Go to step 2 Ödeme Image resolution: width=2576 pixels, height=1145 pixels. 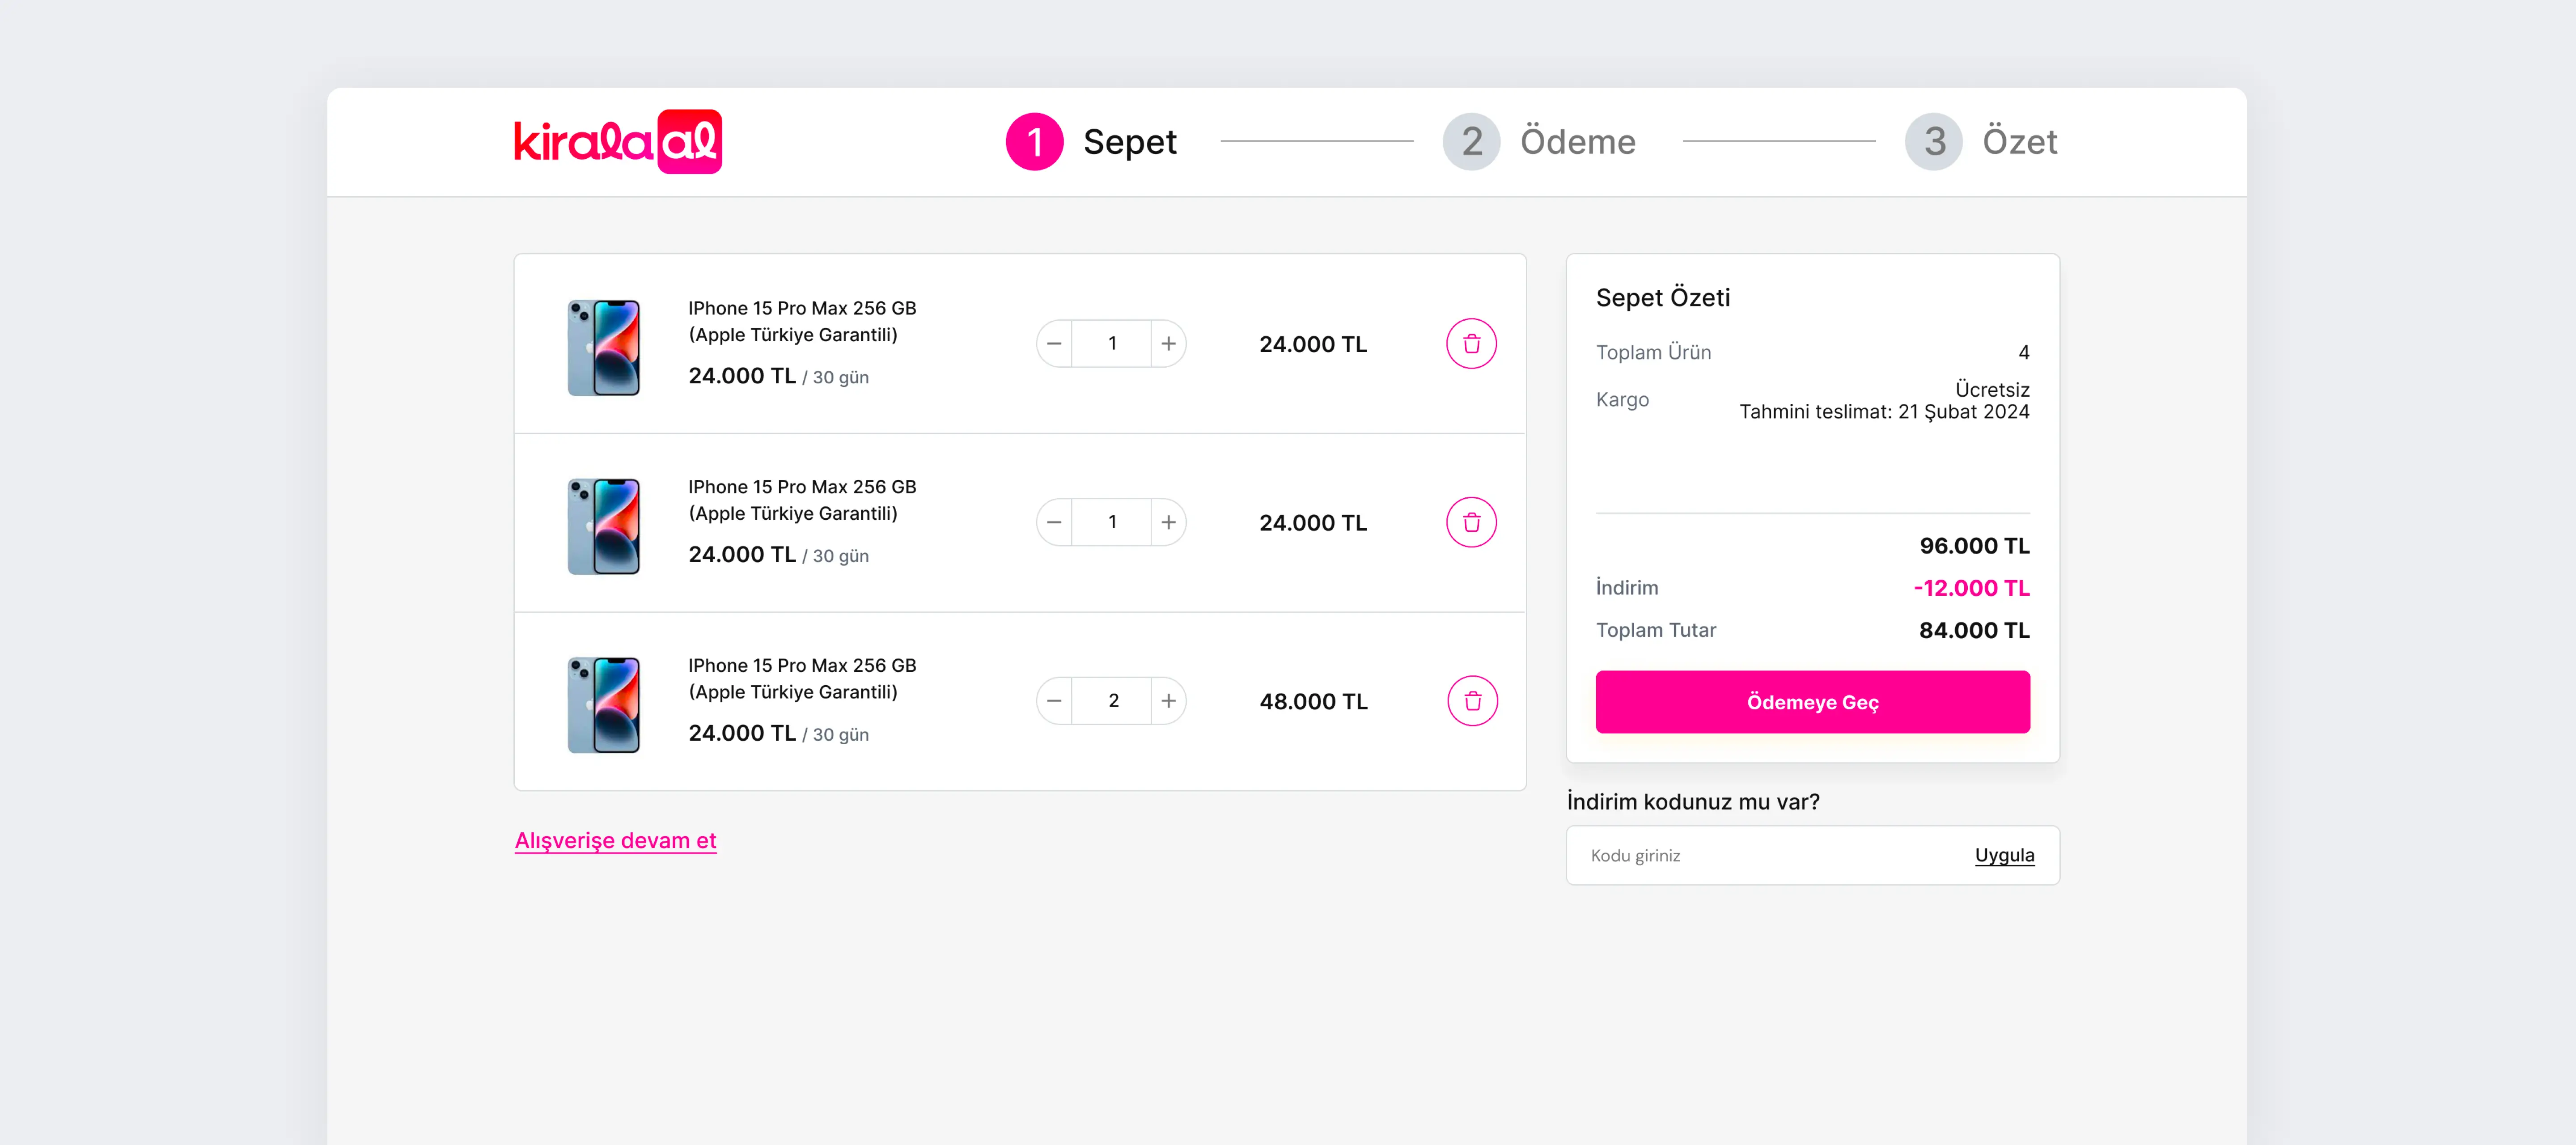[1539, 142]
